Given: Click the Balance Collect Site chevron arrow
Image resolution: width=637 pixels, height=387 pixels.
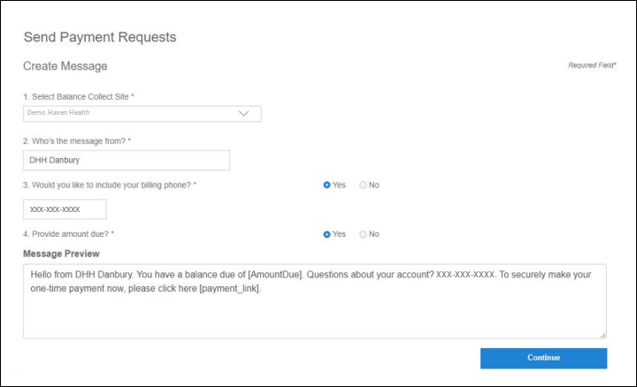Looking at the screenshot, I should pos(245,114).
